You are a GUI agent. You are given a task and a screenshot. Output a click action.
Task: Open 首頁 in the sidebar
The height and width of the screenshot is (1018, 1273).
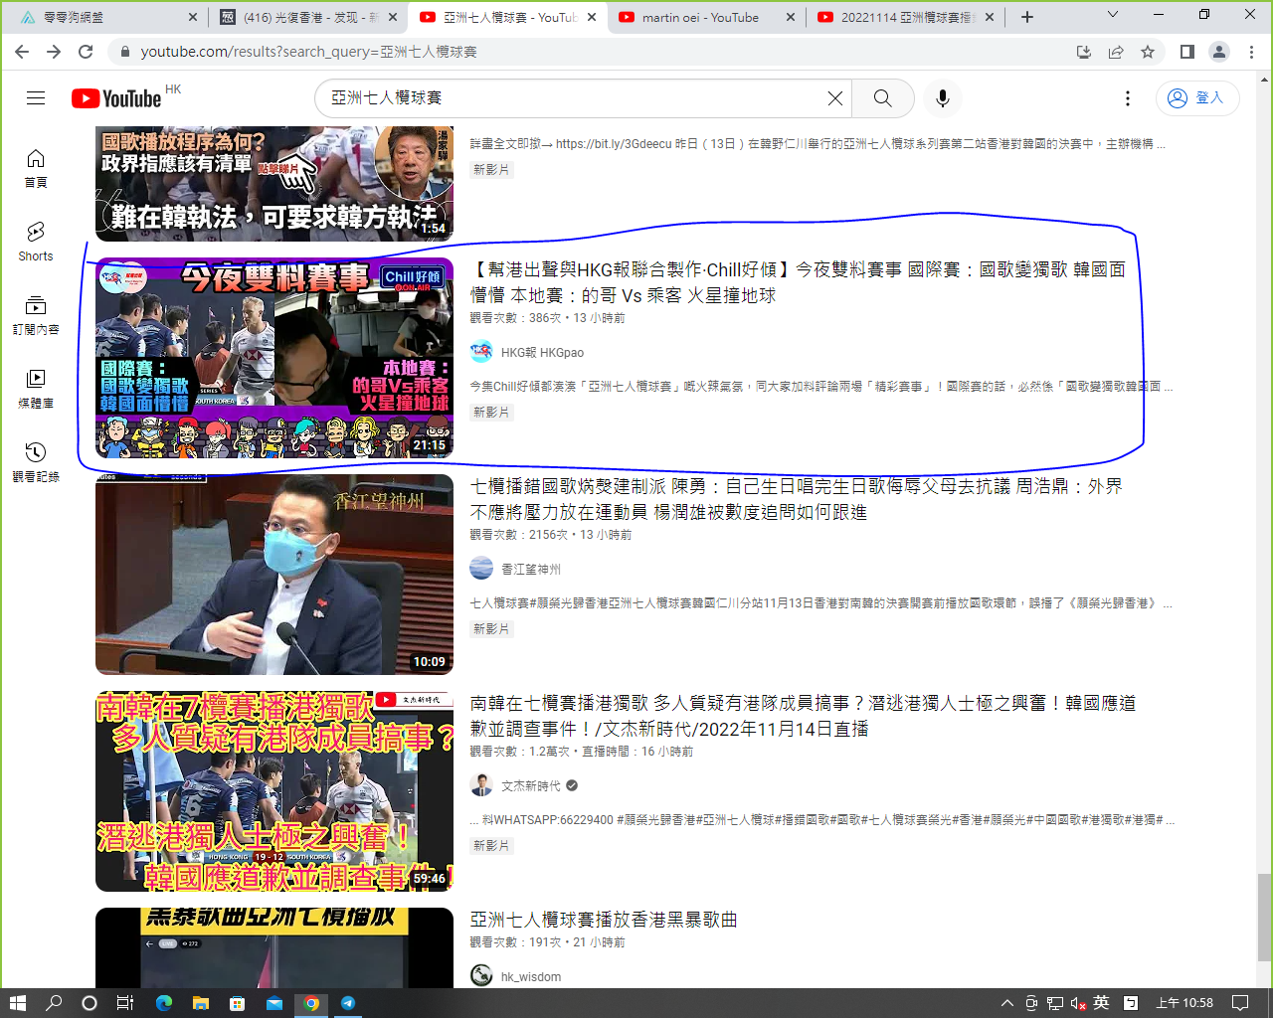[36, 168]
